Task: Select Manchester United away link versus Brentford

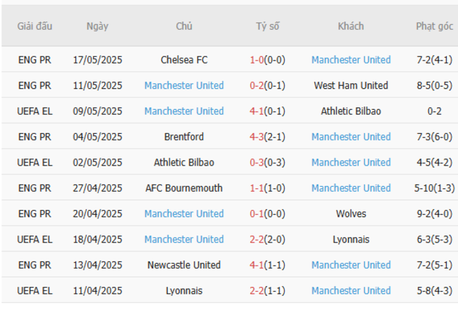Action: 351,137
